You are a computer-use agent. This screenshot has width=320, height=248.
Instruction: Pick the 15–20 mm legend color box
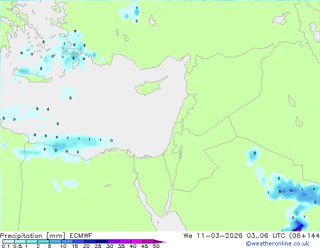[79, 241]
